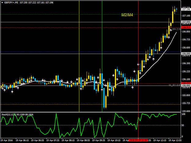Click the 157.100 price scale value
Viewport: 191px width, 143px height.
[x=186, y=16]
